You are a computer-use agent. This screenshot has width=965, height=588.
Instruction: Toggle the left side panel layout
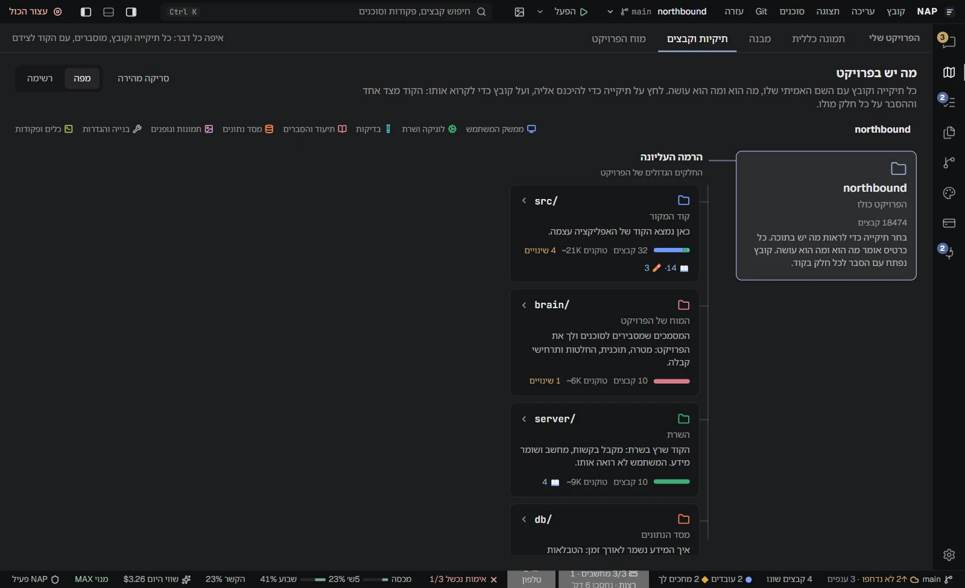[x=86, y=12]
